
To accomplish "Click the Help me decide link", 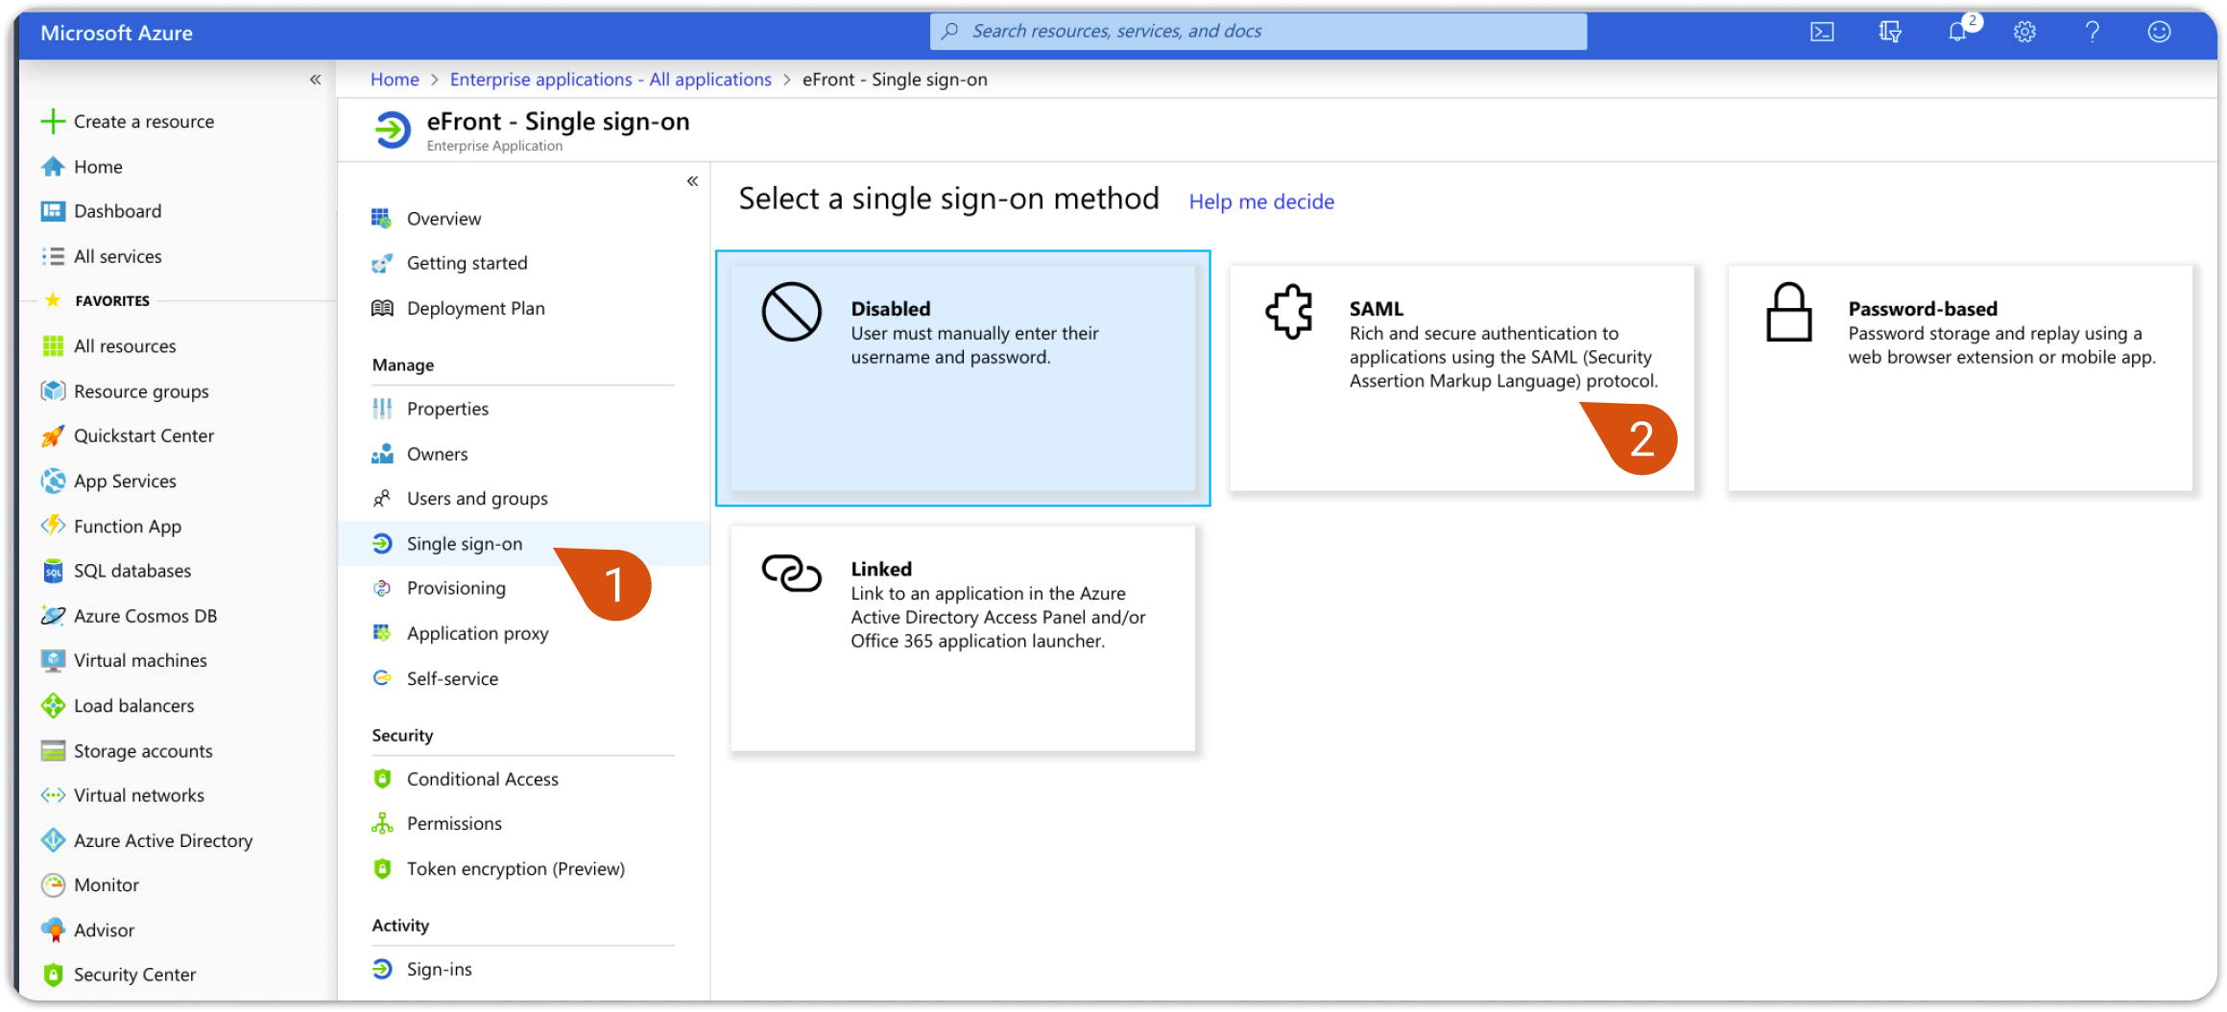I will pyautogui.click(x=1260, y=201).
